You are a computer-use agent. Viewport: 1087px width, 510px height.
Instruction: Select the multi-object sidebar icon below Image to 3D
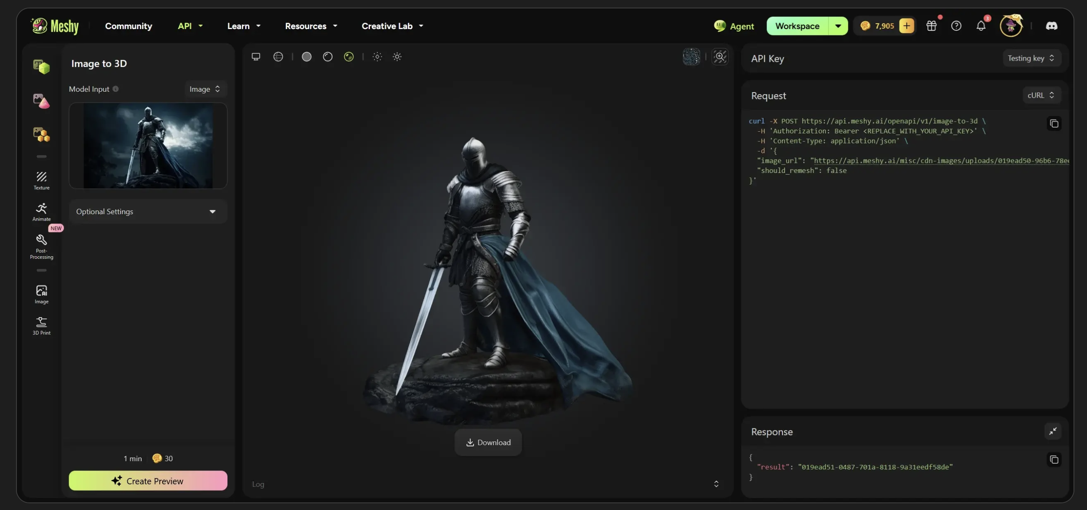tap(41, 135)
